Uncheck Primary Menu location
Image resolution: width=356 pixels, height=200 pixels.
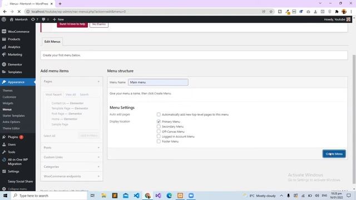pos(159,122)
